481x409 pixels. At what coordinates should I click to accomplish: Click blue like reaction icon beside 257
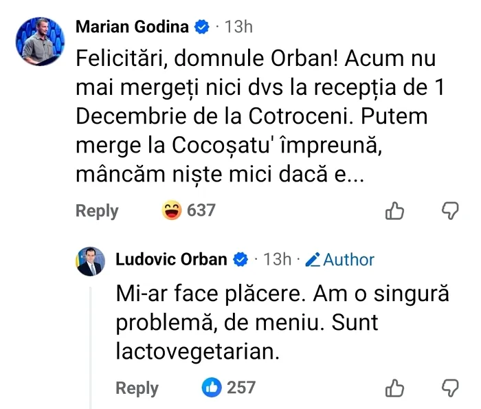pos(212,388)
